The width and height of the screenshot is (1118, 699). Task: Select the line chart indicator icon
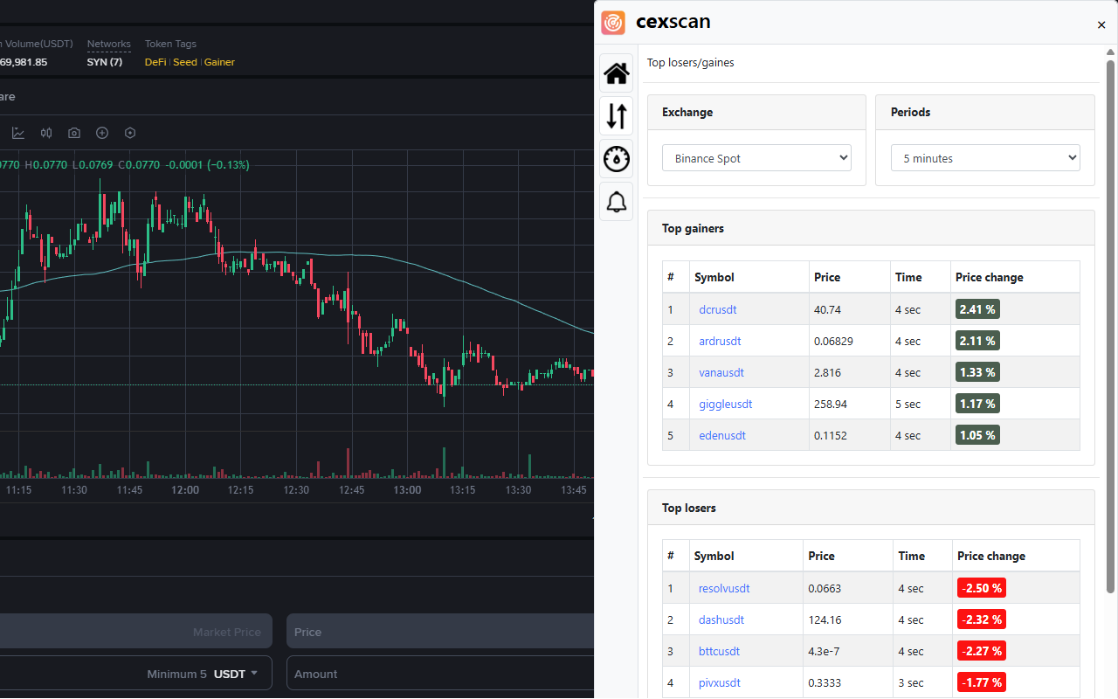point(18,133)
